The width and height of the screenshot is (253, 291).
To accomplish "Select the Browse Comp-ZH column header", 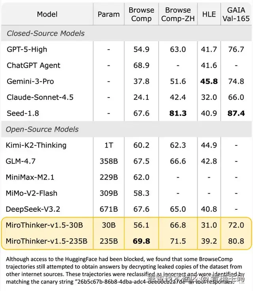I will (178, 14).
